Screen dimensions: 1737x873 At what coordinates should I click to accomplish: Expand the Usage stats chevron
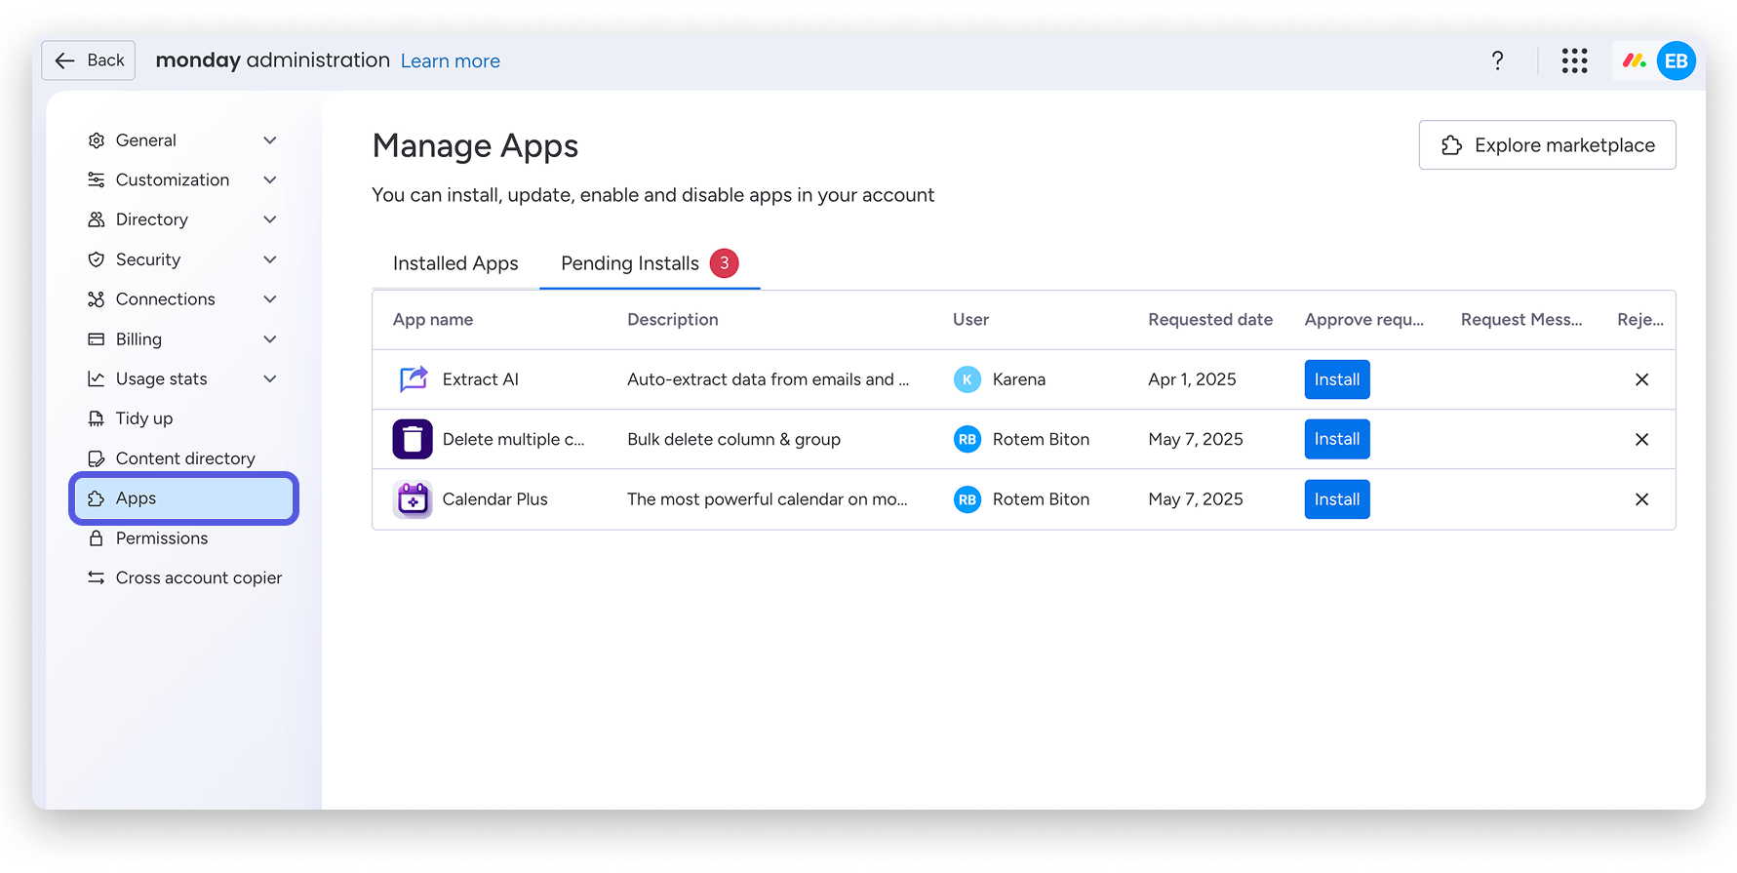pyautogui.click(x=270, y=378)
